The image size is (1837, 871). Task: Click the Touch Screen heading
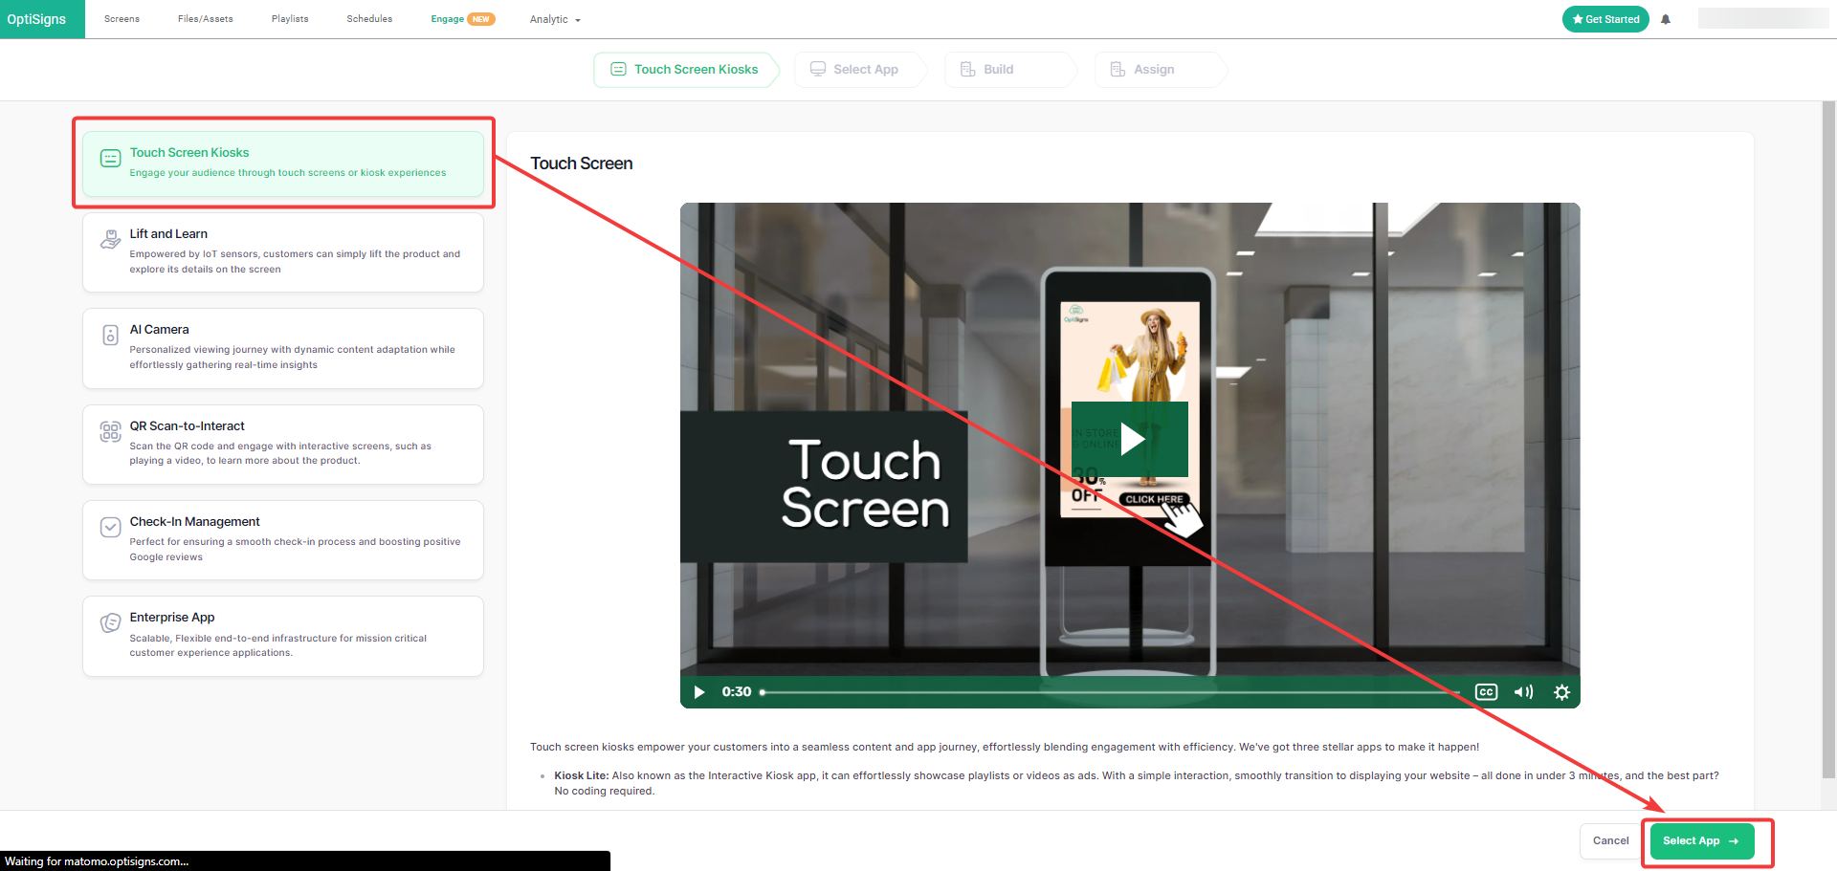coord(582,163)
